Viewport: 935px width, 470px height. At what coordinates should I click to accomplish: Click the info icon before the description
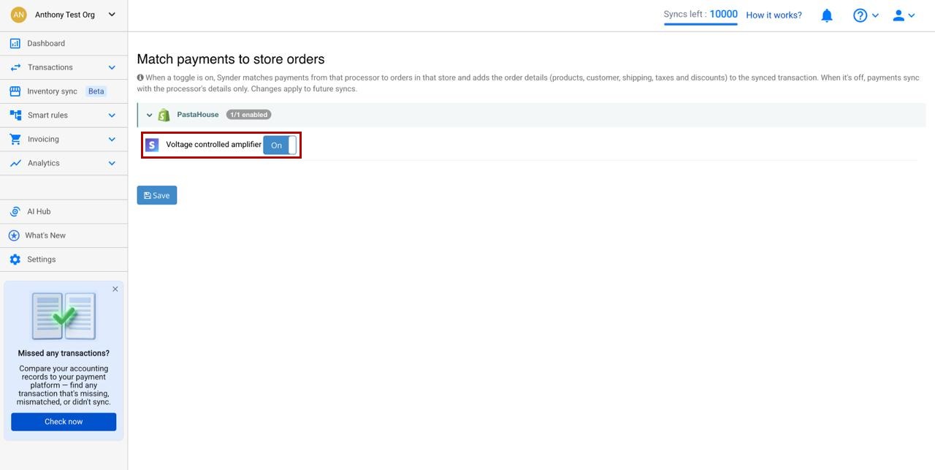coord(140,77)
